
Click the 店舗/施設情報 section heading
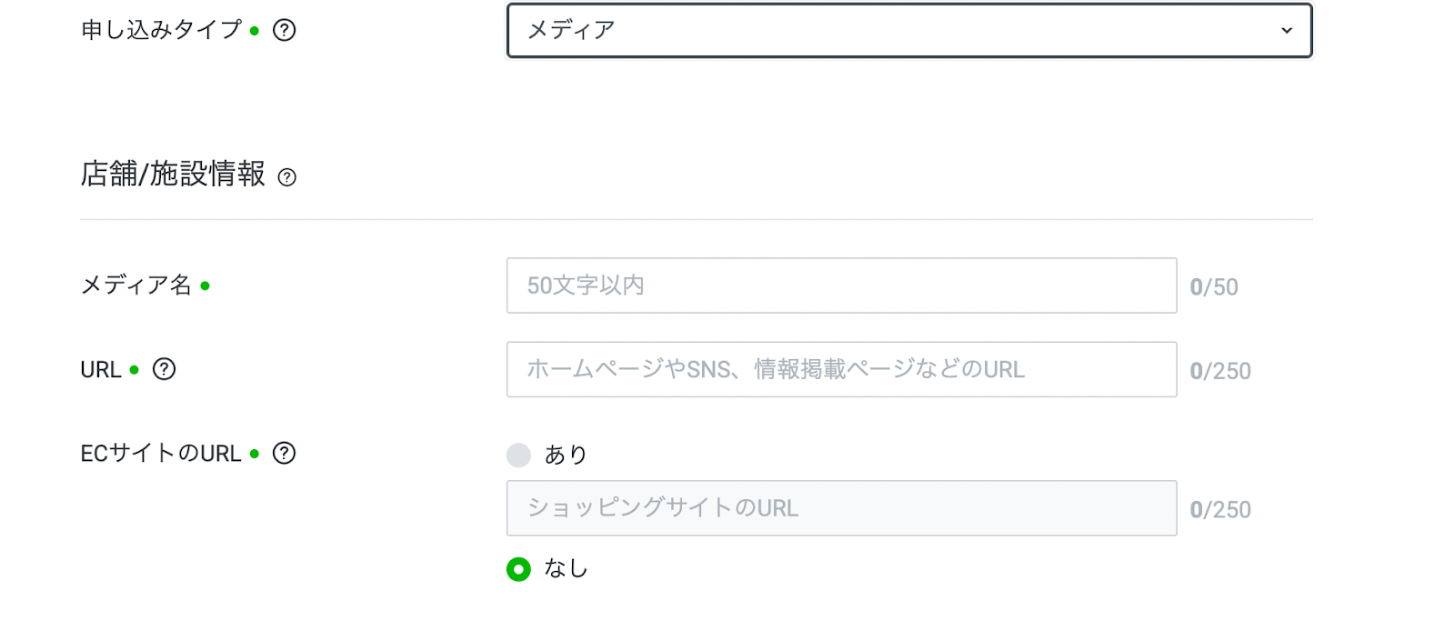173,174
